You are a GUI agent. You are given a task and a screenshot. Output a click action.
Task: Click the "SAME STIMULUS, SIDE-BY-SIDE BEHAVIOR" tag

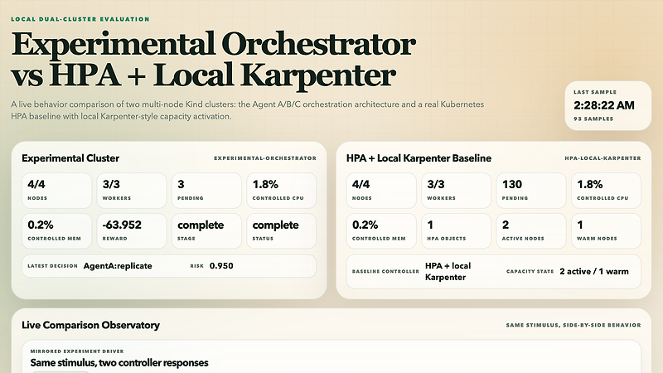pos(573,325)
